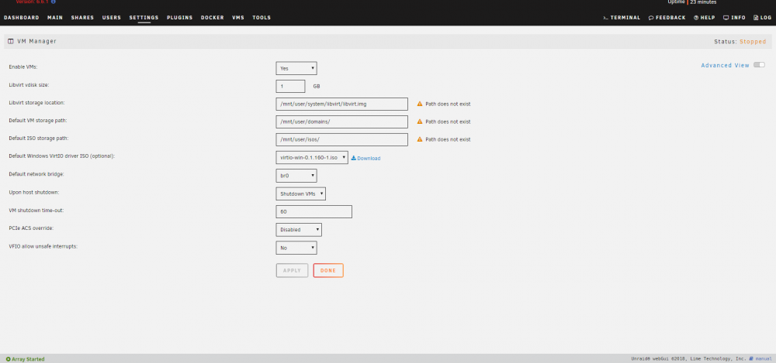
Task: Click the Stopped status text
Action: pyautogui.click(x=753, y=42)
